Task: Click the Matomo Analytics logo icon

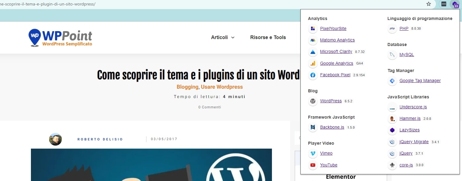Action: pos(313,40)
